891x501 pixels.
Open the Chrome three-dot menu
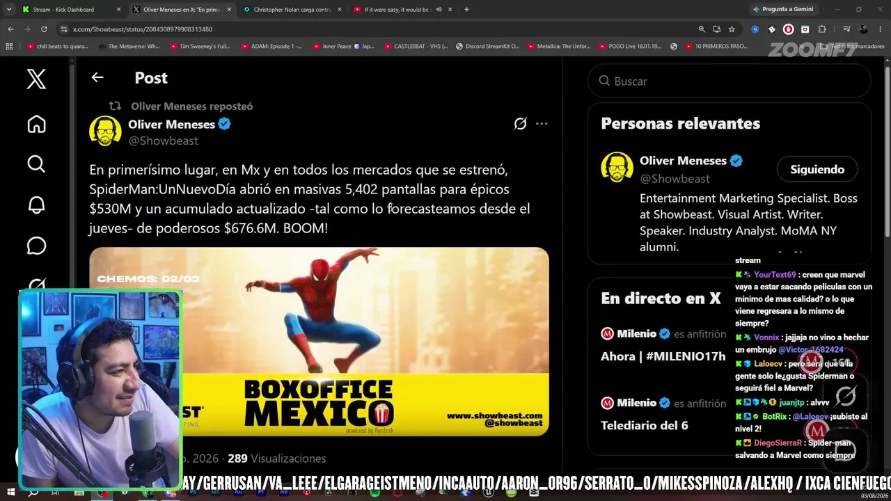[881, 29]
